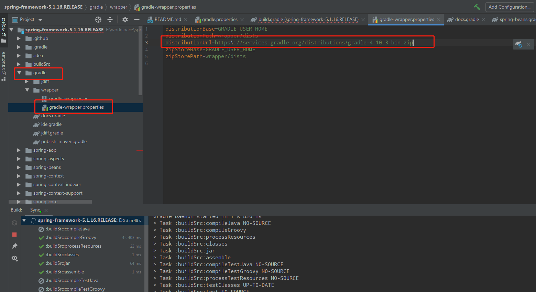Click the locate-in-project target icon
The width and height of the screenshot is (536, 292).
pos(98,20)
